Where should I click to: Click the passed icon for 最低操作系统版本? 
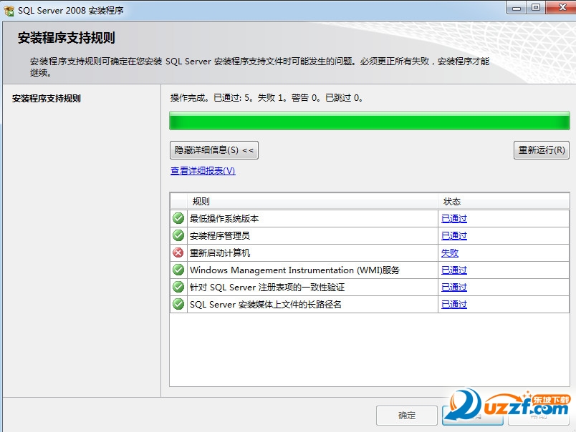pyautogui.click(x=178, y=218)
